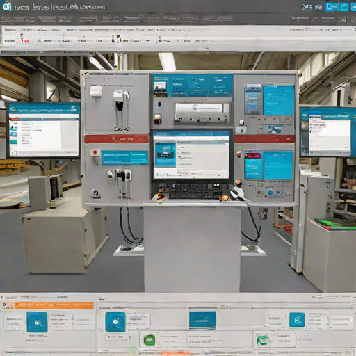Screen dimensions: 356x356
Task: Click the orange header bar in bottom panel
Action: coord(47,305)
